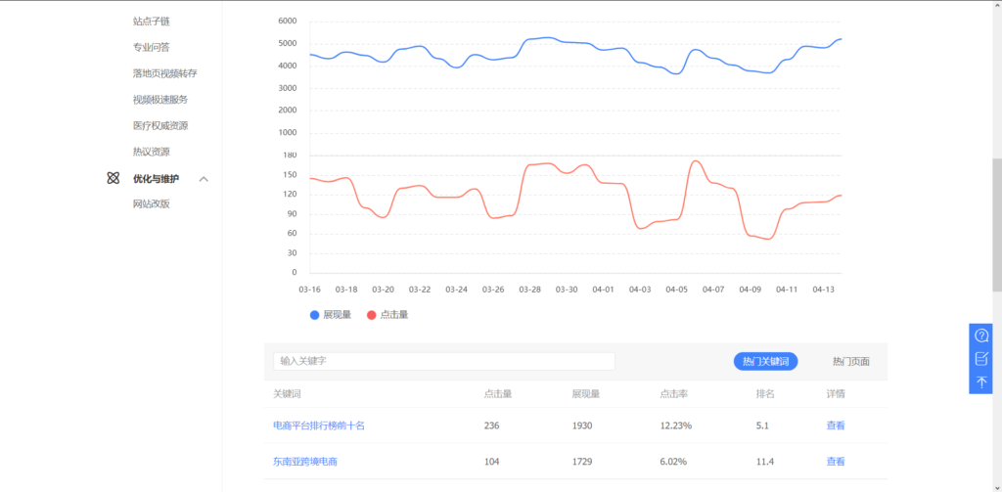Click 查看 for 电商平台排行榜前十名 row
This screenshot has width=1002, height=492.
click(x=836, y=425)
